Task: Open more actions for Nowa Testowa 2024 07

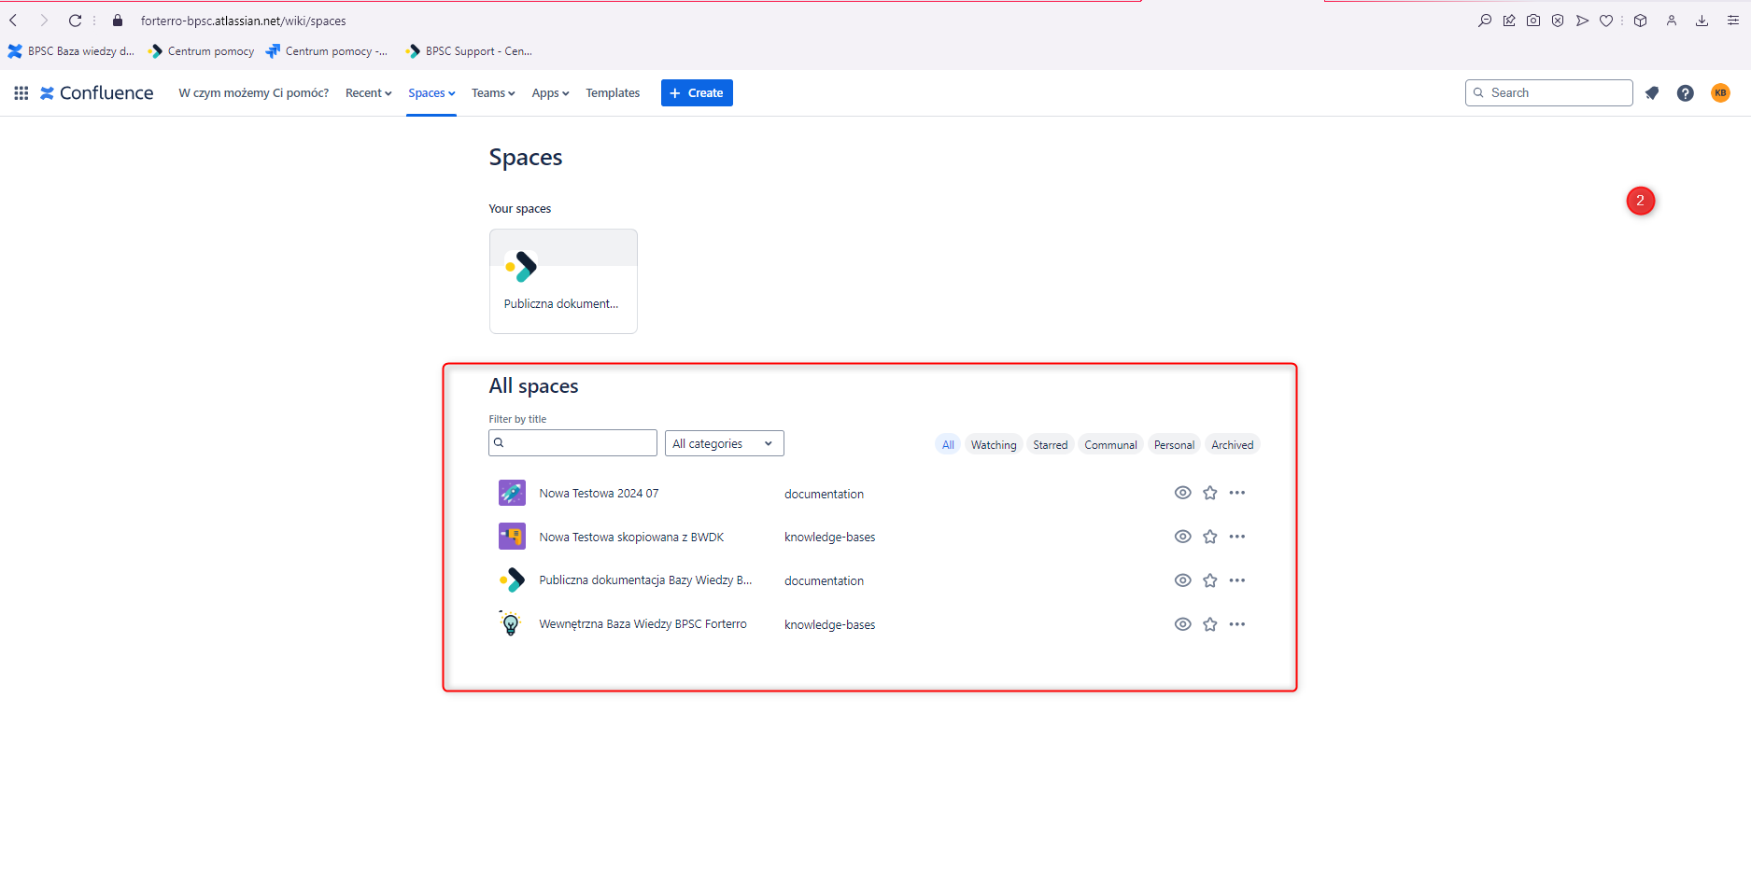Action: pyautogui.click(x=1237, y=493)
